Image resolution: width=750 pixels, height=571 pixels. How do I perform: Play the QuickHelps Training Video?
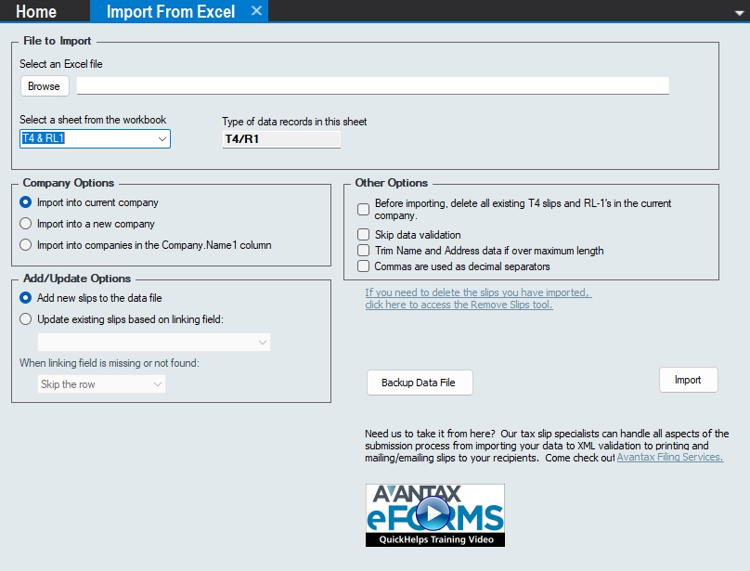[x=434, y=513]
